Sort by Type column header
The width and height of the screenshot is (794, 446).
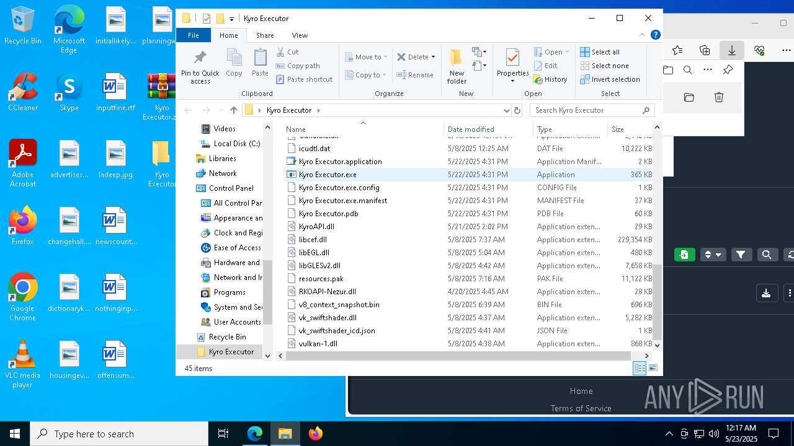tap(571, 129)
